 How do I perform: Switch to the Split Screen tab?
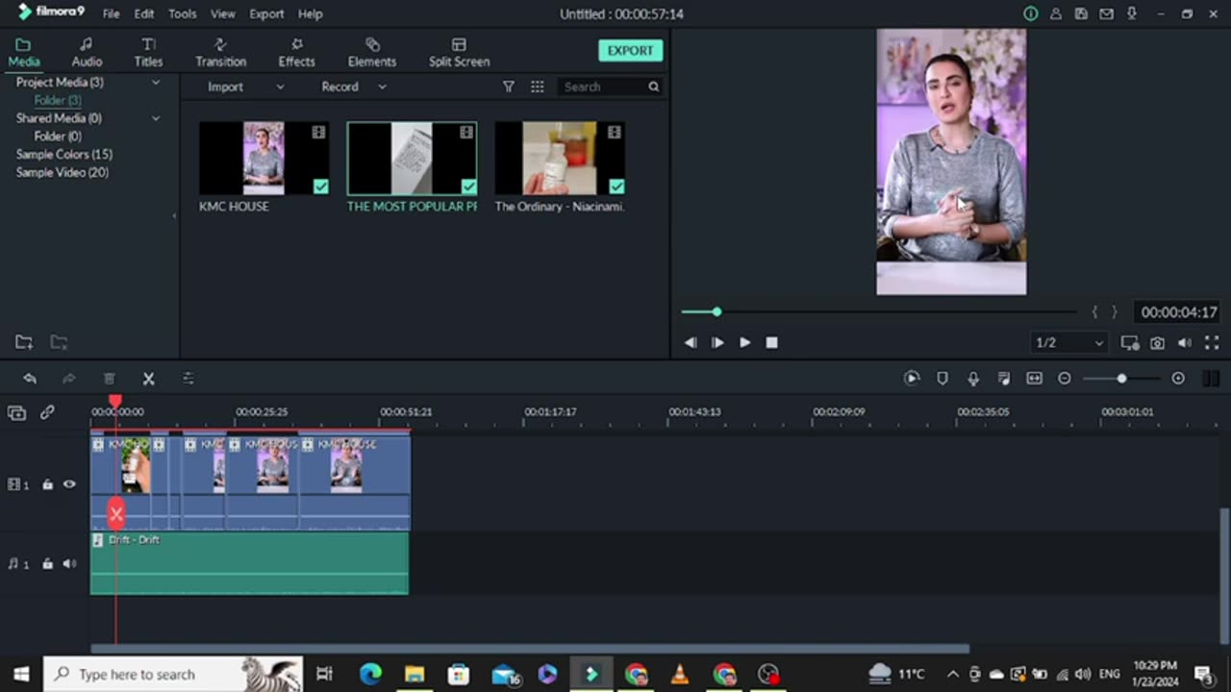click(459, 53)
